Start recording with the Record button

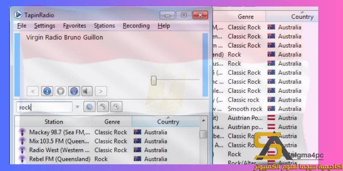pos(74,91)
